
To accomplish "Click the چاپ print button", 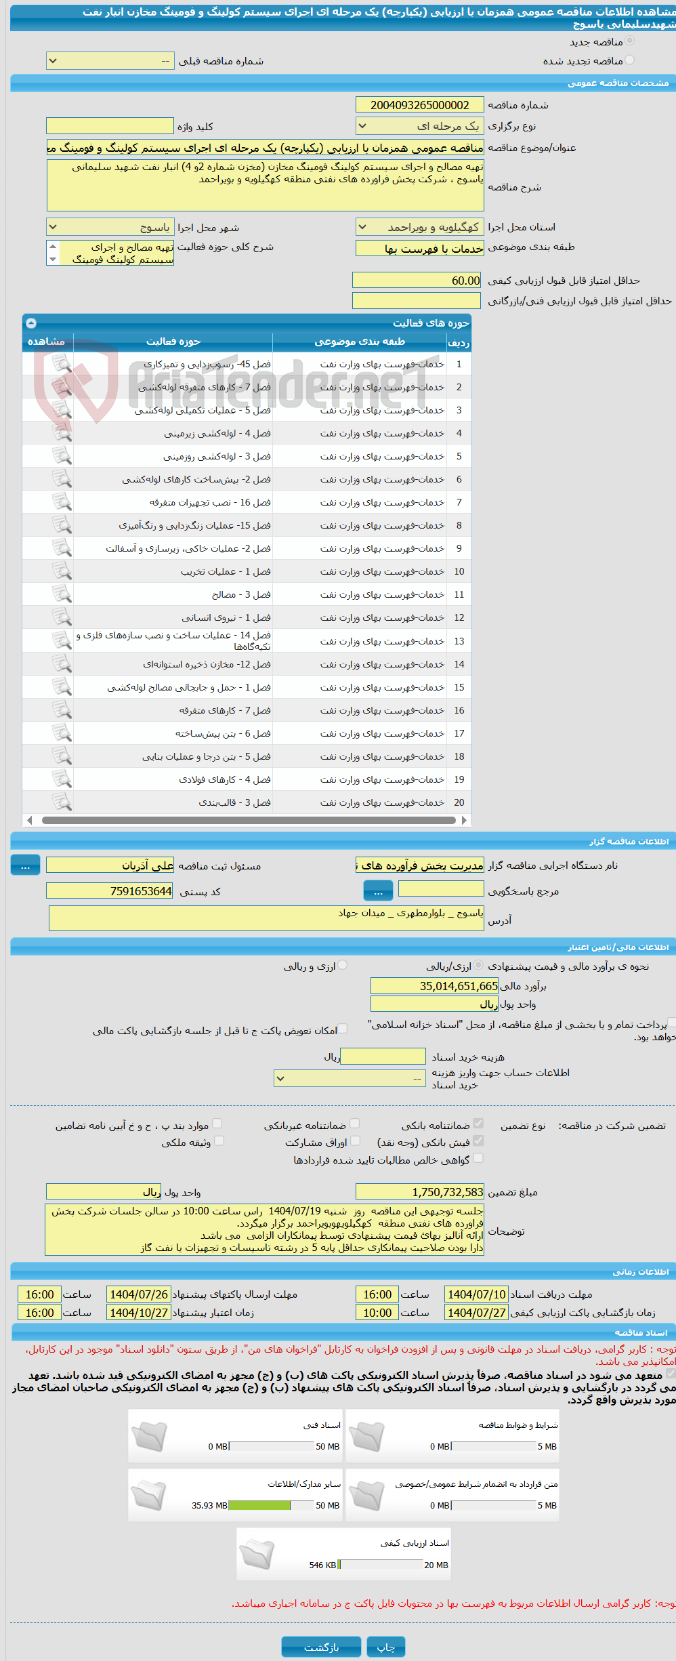I will (386, 1647).
